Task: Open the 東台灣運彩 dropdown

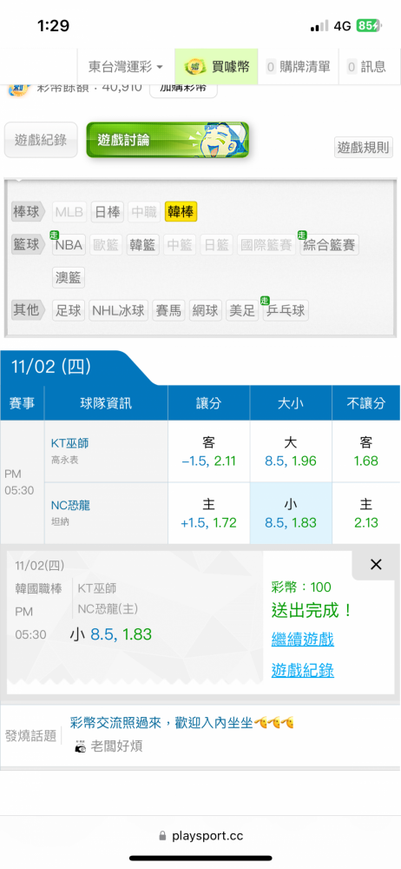Action: point(126,67)
